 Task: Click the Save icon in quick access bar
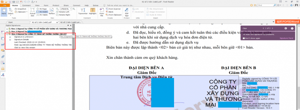pyautogui.click(x=10, y=2)
